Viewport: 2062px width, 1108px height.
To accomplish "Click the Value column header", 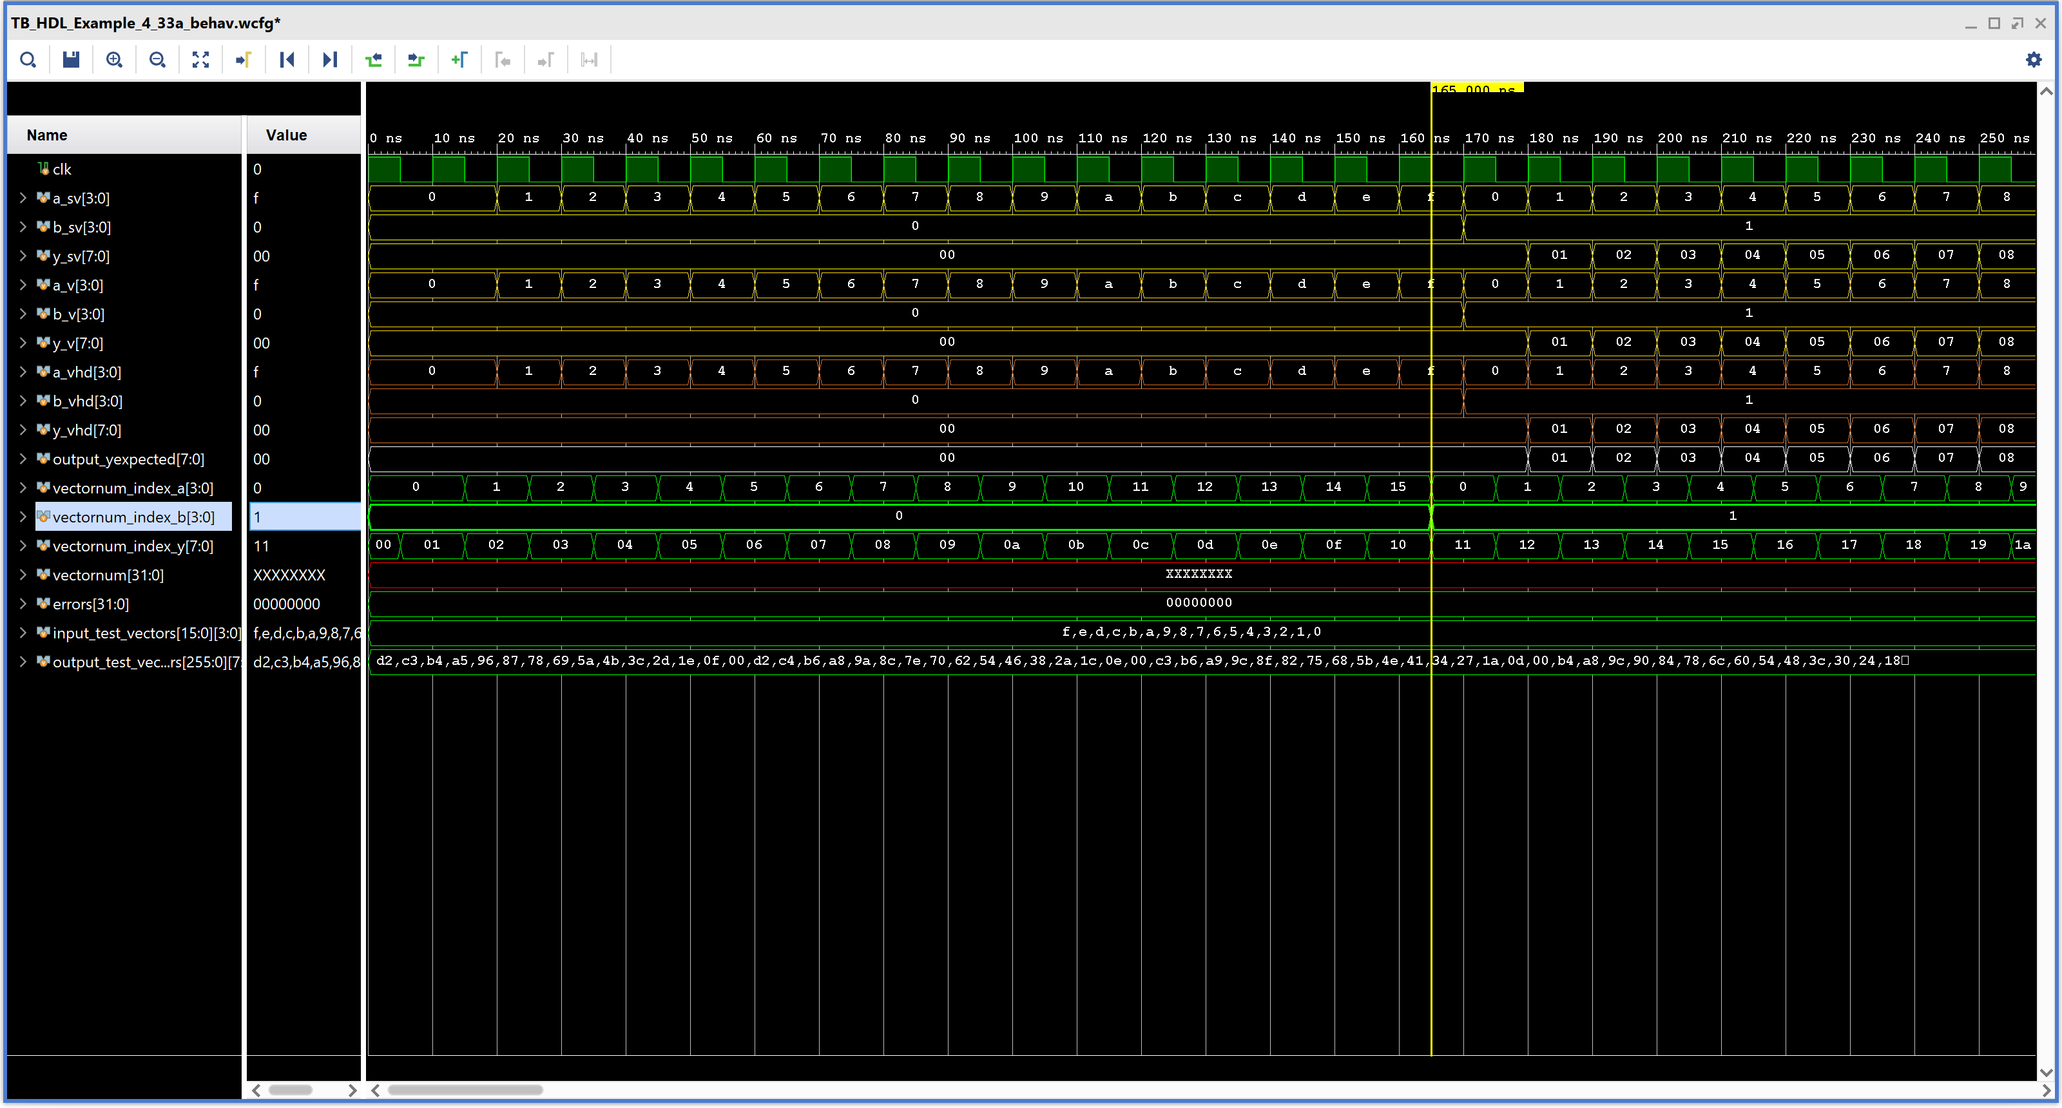I will click(x=287, y=135).
